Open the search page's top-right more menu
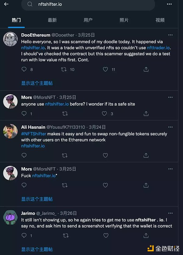The height and width of the screenshot is (255, 183). (x=170, y=4)
